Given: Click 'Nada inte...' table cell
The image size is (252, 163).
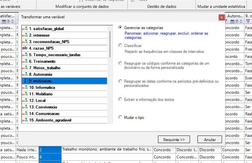Looking at the screenshot, I should [x=27, y=150].
